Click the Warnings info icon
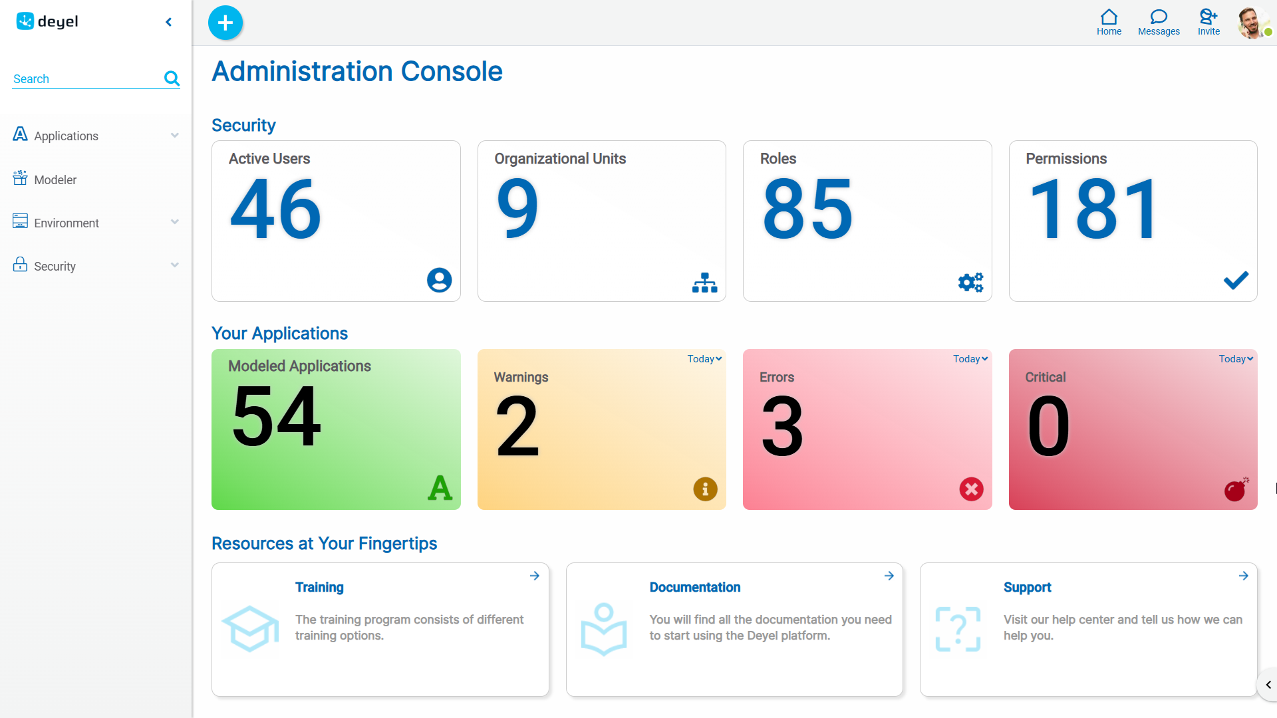The width and height of the screenshot is (1277, 718). 705,489
